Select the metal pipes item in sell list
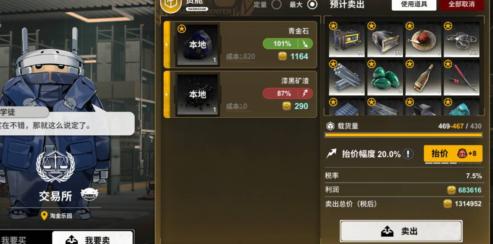The height and width of the screenshot is (244, 493). tap(347, 78)
